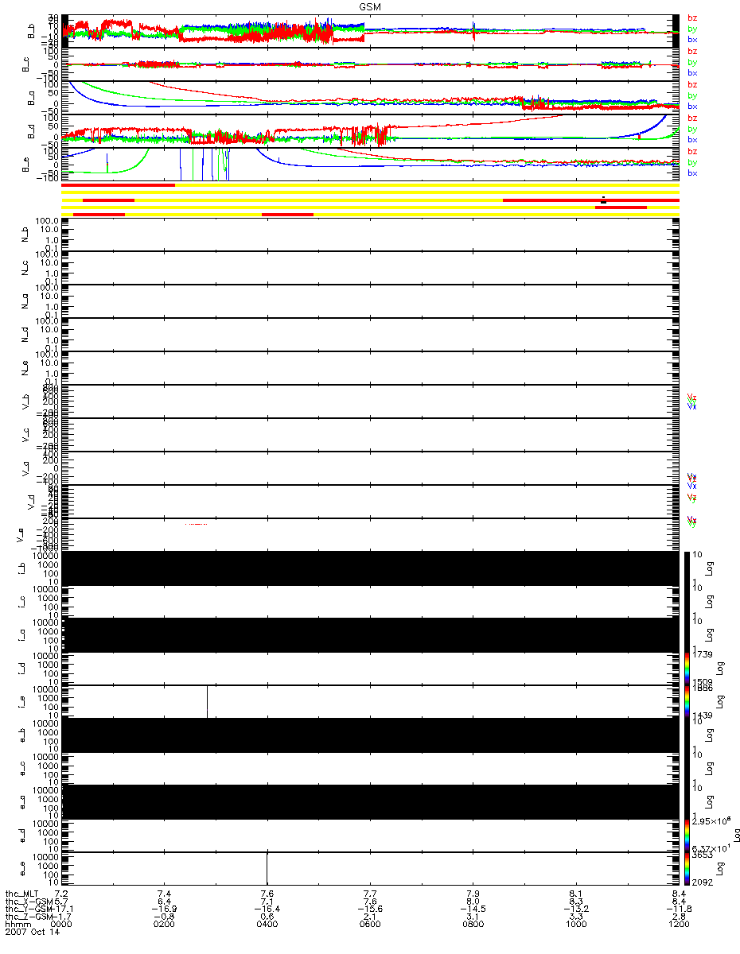This screenshot has width=740, height=954.
Task: Click the 0600 time axis label
Action: (x=369, y=925)
